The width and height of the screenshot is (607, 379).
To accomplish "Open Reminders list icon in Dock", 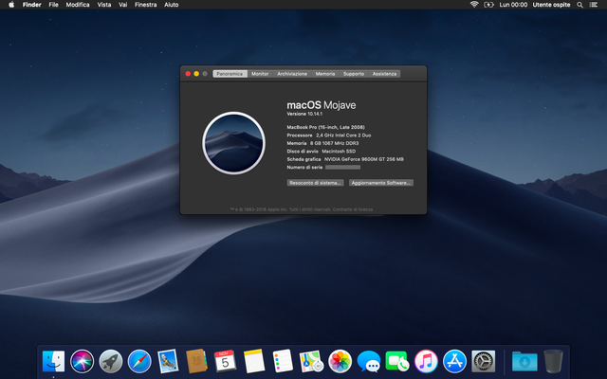I will [283, 361].
